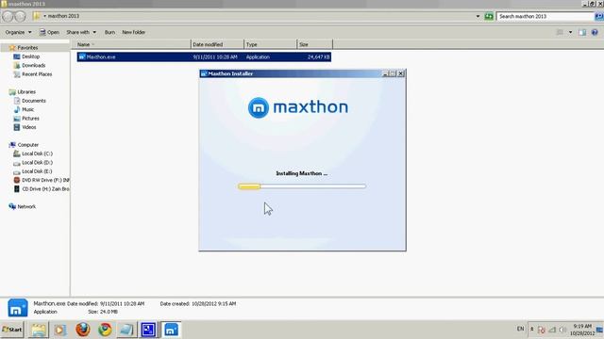Click Open in Explorer toolbar

49,32
